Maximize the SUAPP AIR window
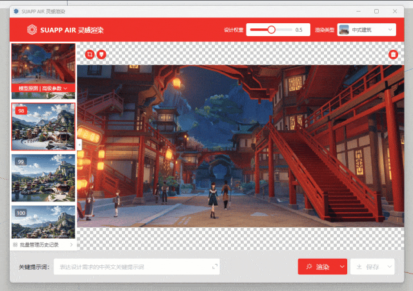This screenshot has height=291, width=413. point(376,11)
